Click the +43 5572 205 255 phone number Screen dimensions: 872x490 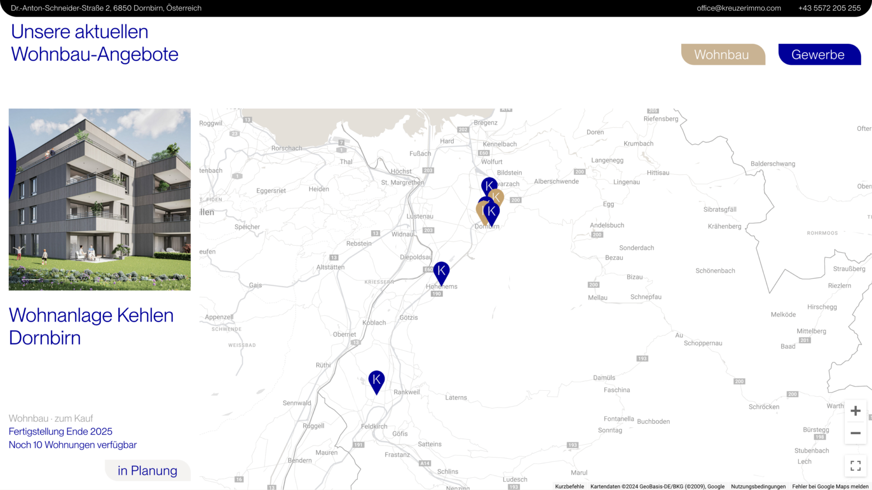(x=829, y=8)
